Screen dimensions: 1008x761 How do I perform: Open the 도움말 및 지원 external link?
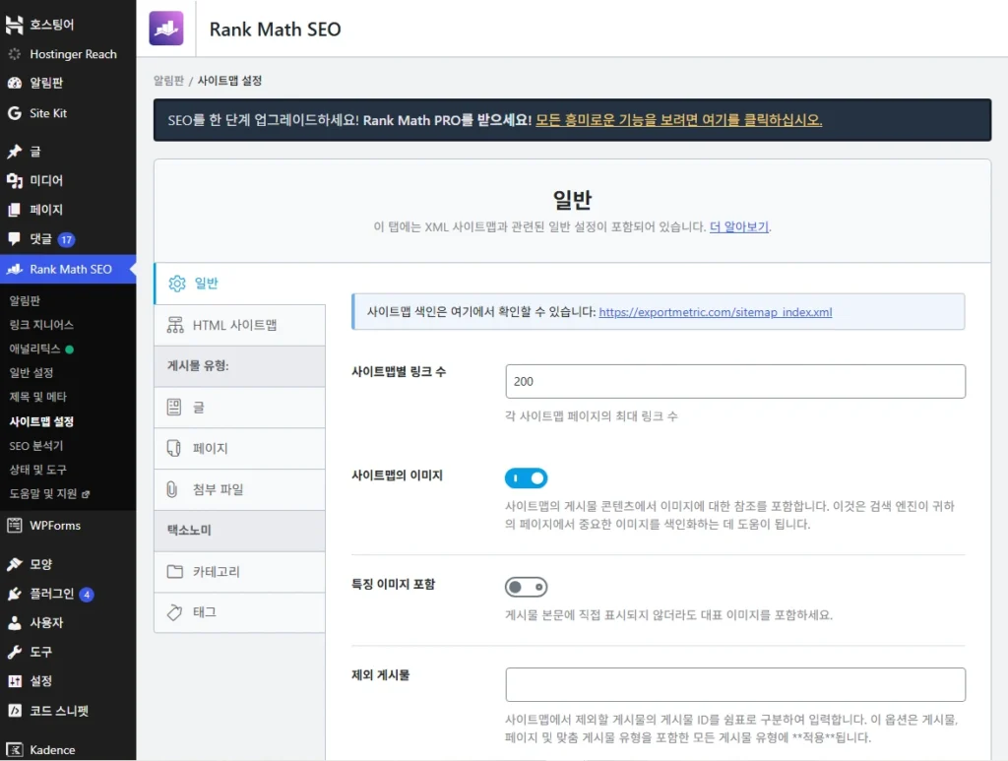pyautogui.click(x=49, y=493)
